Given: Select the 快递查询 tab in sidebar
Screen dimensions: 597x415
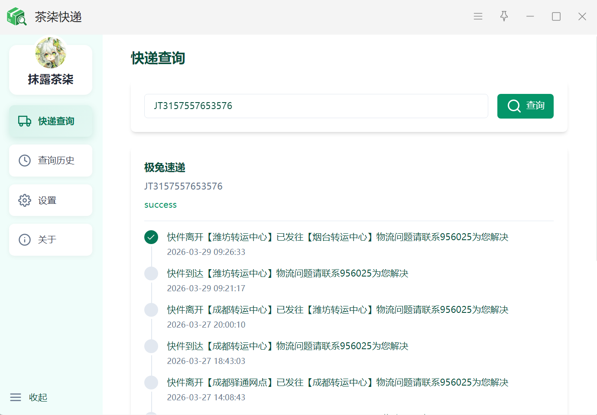Looking at the screenshot, I should coord(51,121).
